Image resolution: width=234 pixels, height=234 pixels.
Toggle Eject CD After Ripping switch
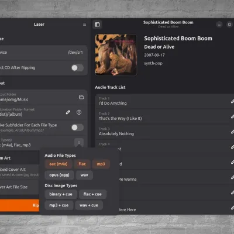[77, 68]
